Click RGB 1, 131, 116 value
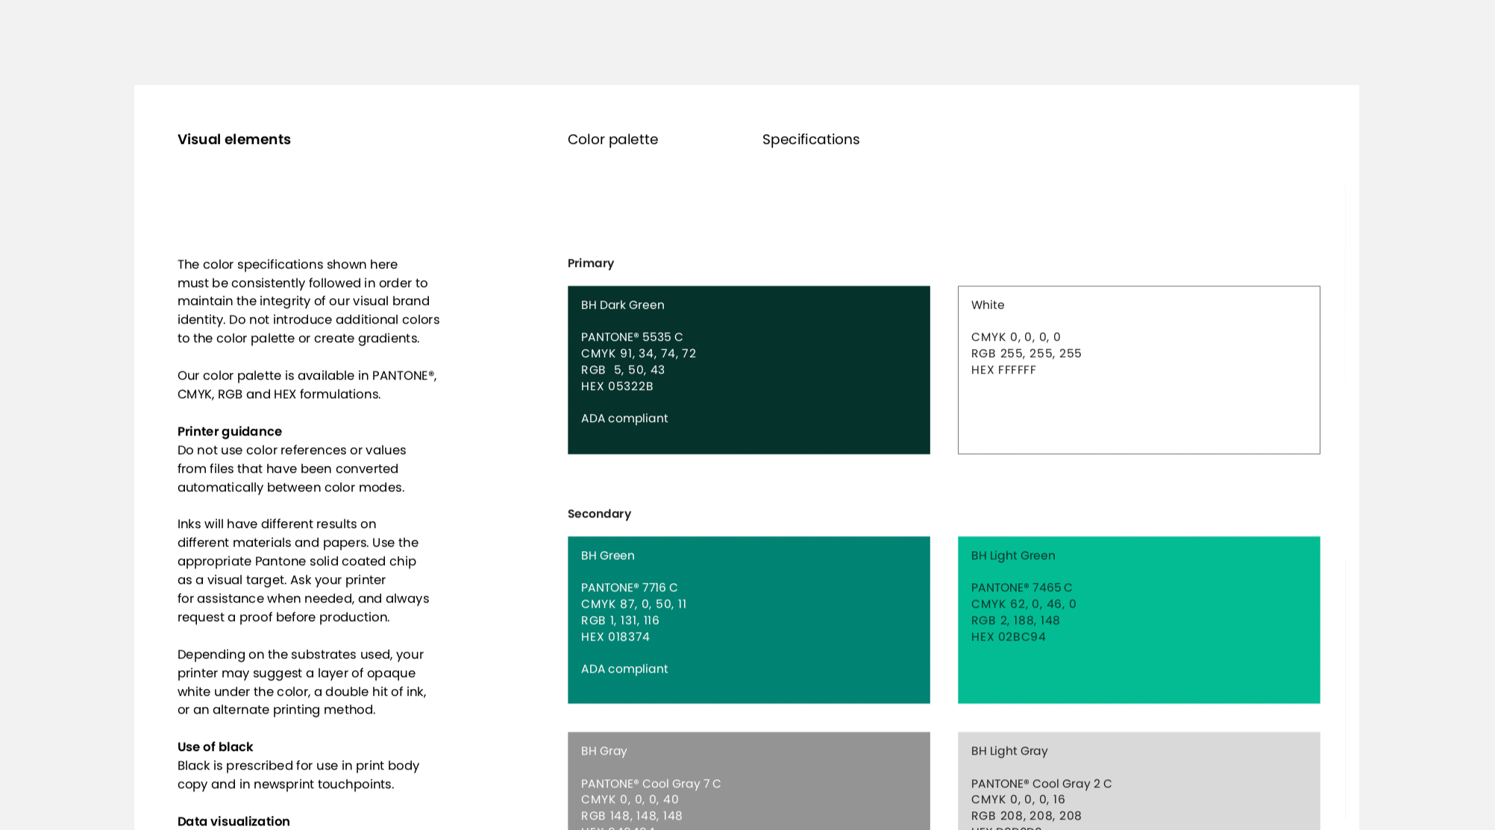The image size is (1495, 830). 620,620
